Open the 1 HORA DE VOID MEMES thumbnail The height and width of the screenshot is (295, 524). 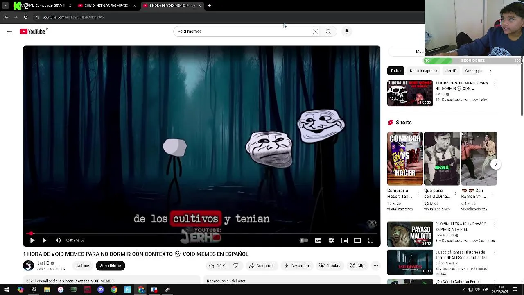(410, 93)
